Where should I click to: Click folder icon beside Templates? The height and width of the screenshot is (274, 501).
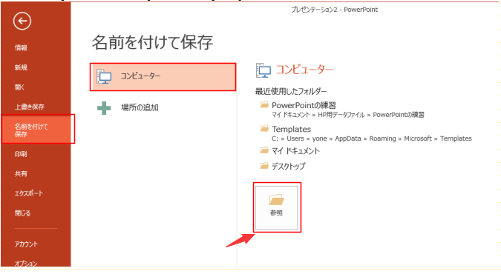264,128
